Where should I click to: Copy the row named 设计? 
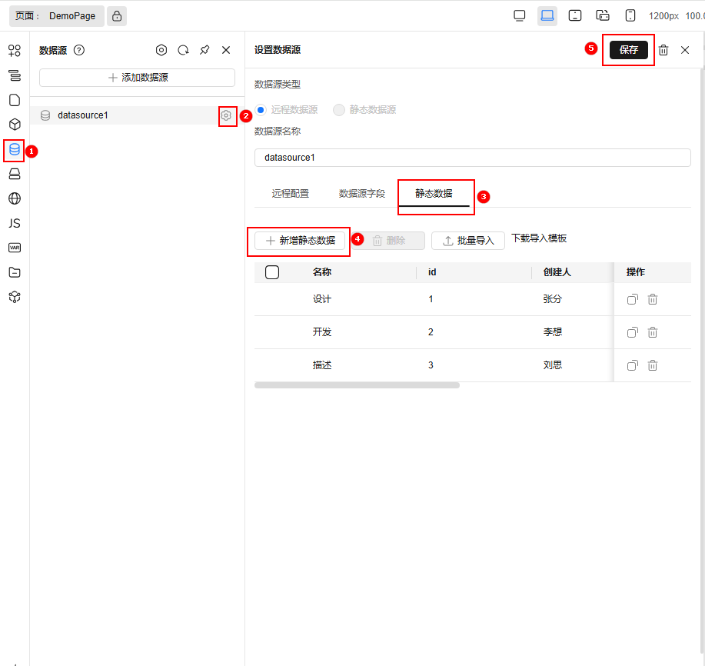[x=632, y=299]
